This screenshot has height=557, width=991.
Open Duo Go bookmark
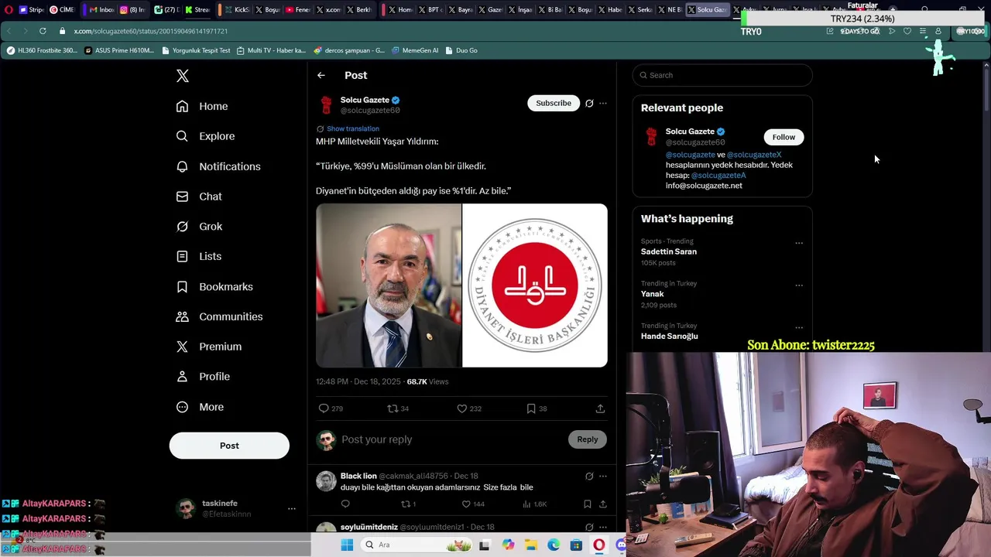461,50
